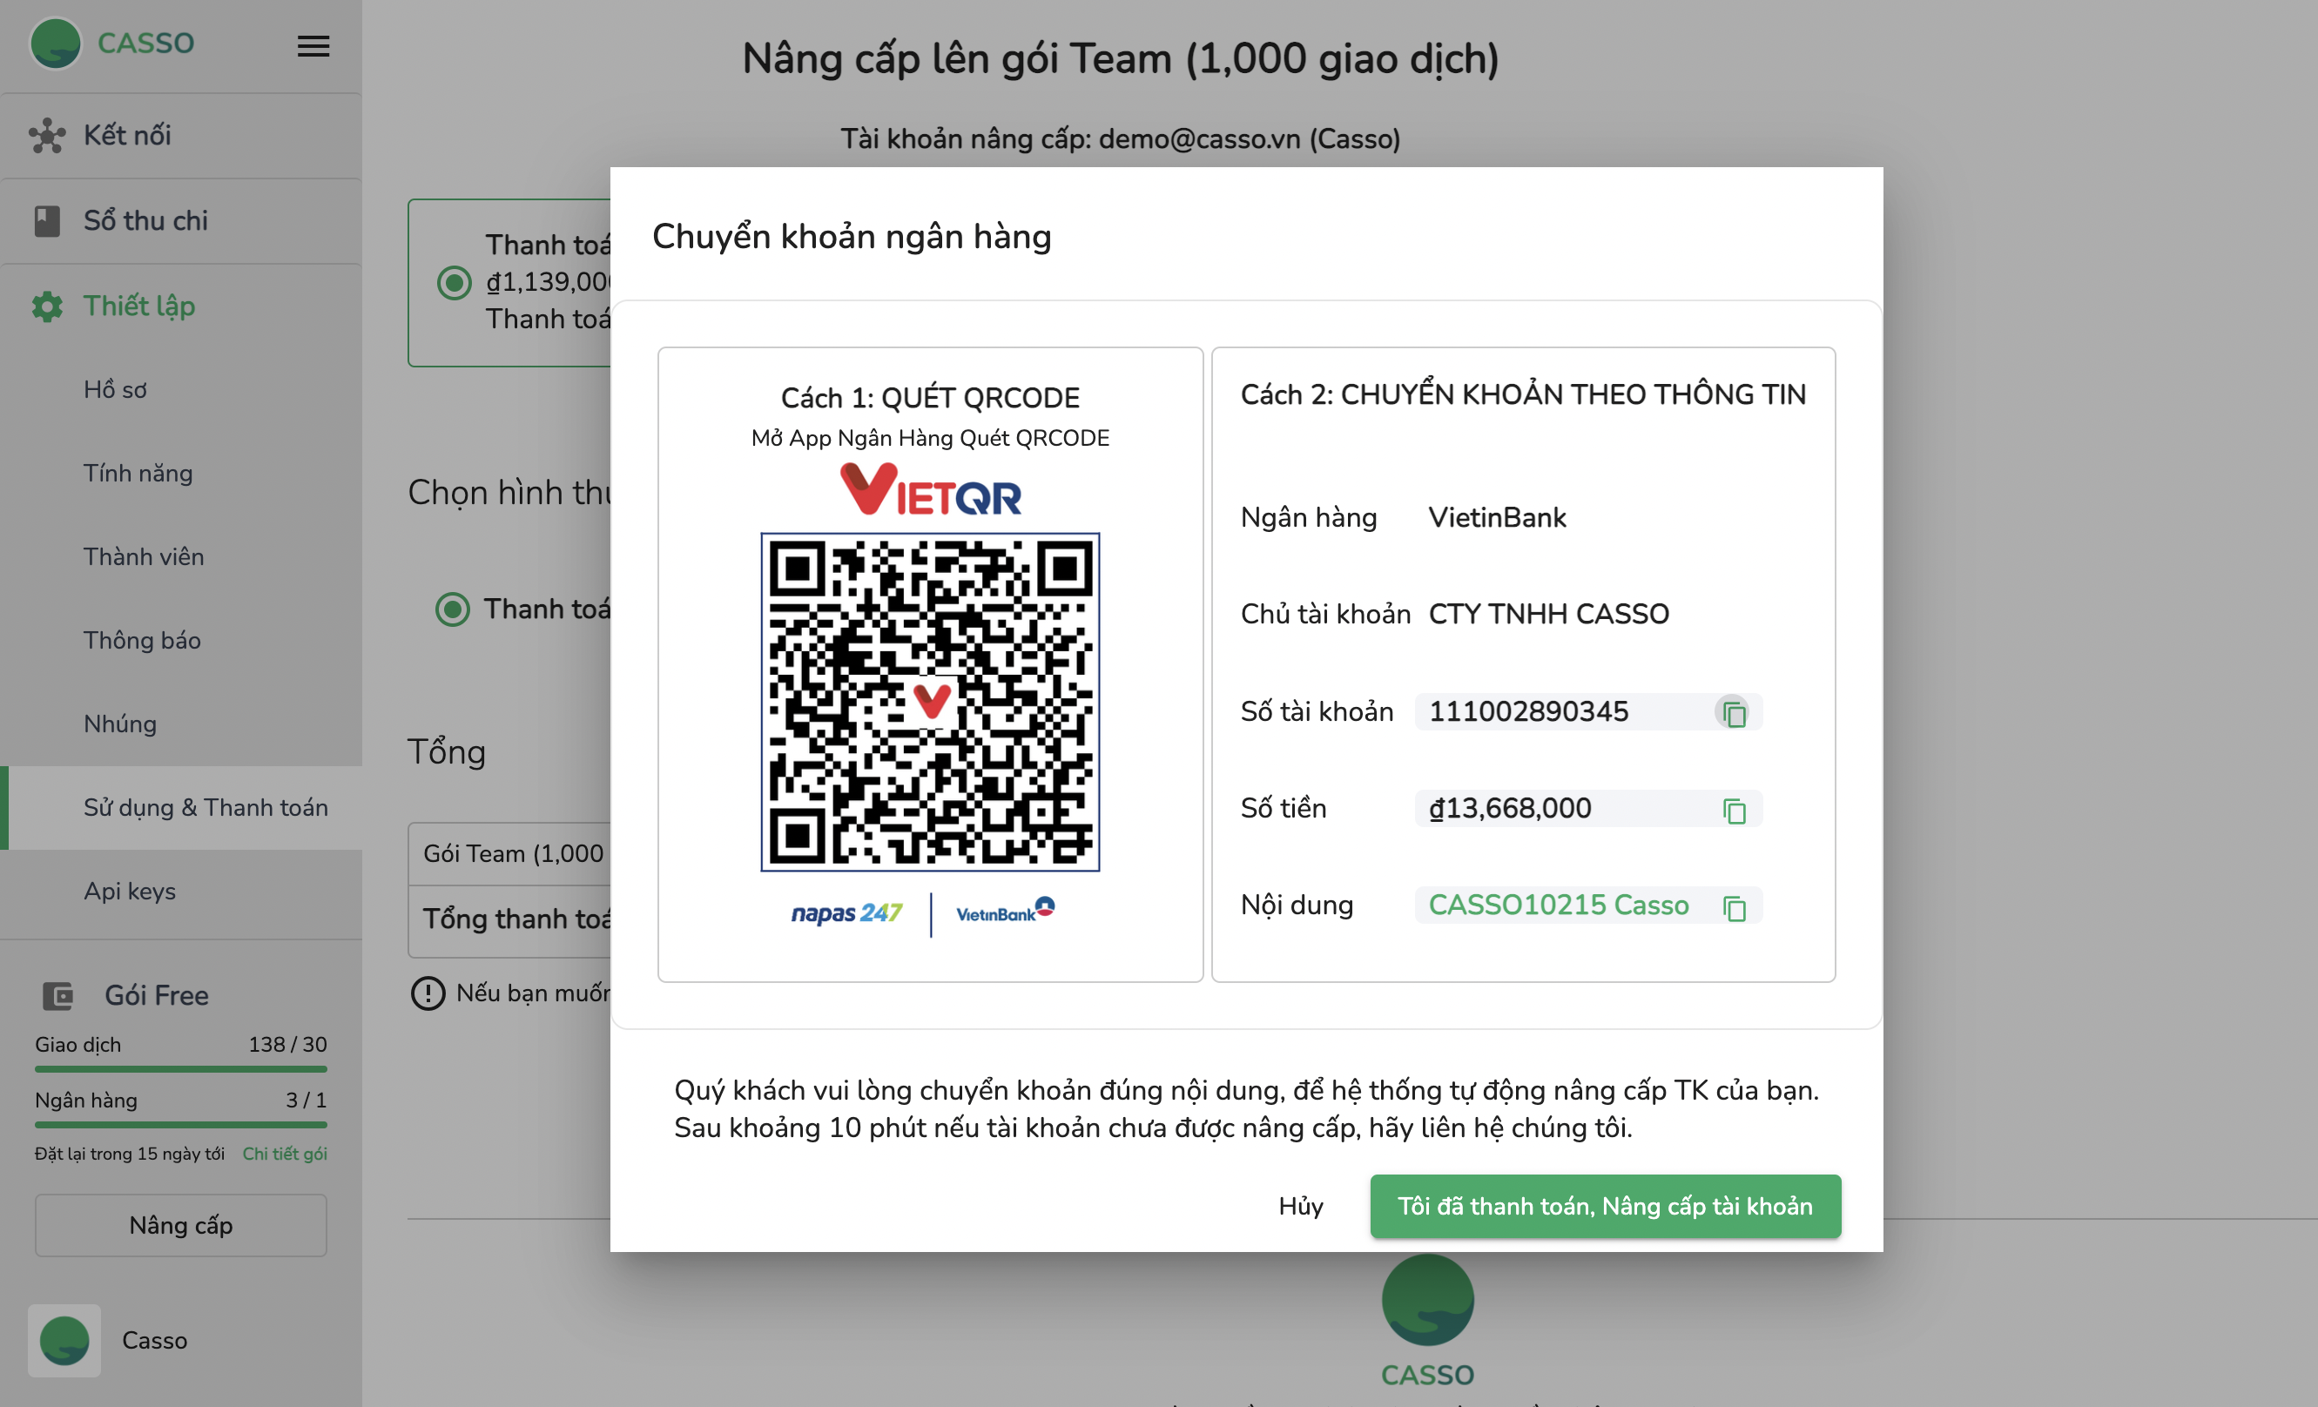Click the Kết nối connection icon
This screenshot has height=1407, width=2318.
(x=47, y=136)
